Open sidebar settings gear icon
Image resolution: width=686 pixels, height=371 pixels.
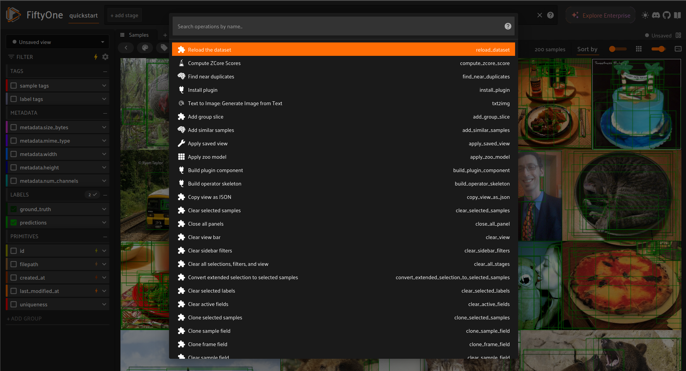pos(106,57)
